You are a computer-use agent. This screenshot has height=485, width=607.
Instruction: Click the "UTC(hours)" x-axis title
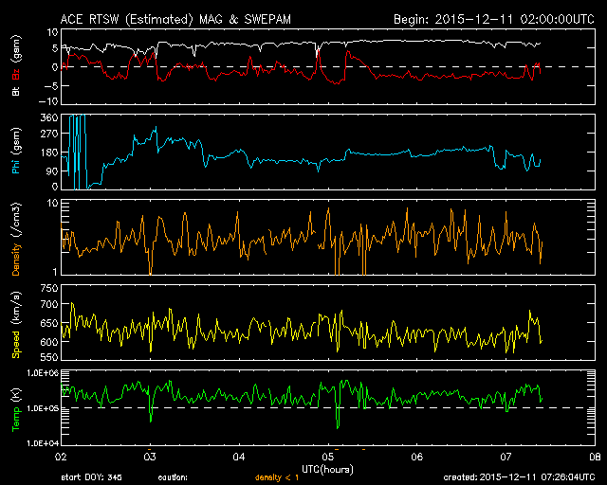point(327,470)
